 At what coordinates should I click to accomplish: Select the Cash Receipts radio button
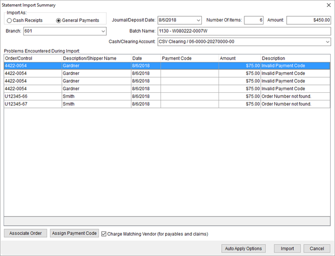[x=10, y=20]
